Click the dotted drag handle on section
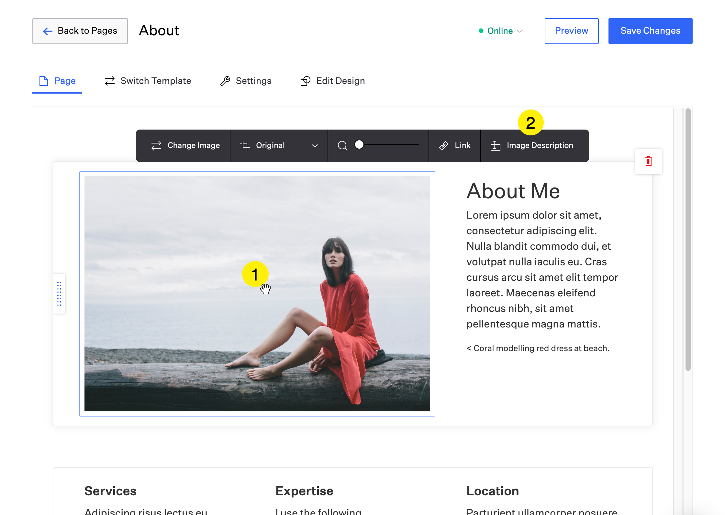The height and width of the screenshot is (515, 725). pos(59,293)
